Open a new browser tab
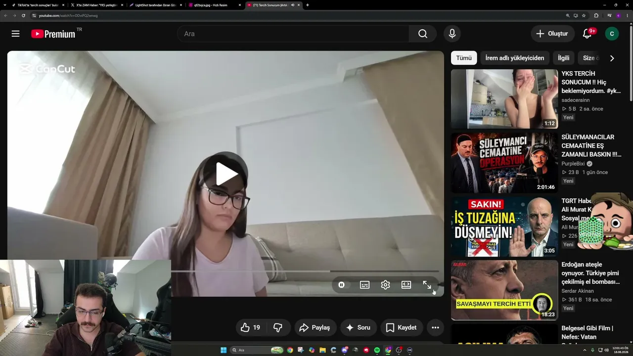 (x=308, y=5)
